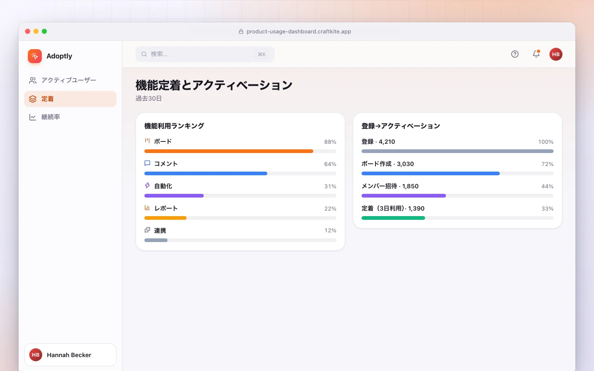Viewport: 594px width, 371px height.
Task: Click the HB avatar in top bar
Action: pyautogui.click(x=556, y=54)
